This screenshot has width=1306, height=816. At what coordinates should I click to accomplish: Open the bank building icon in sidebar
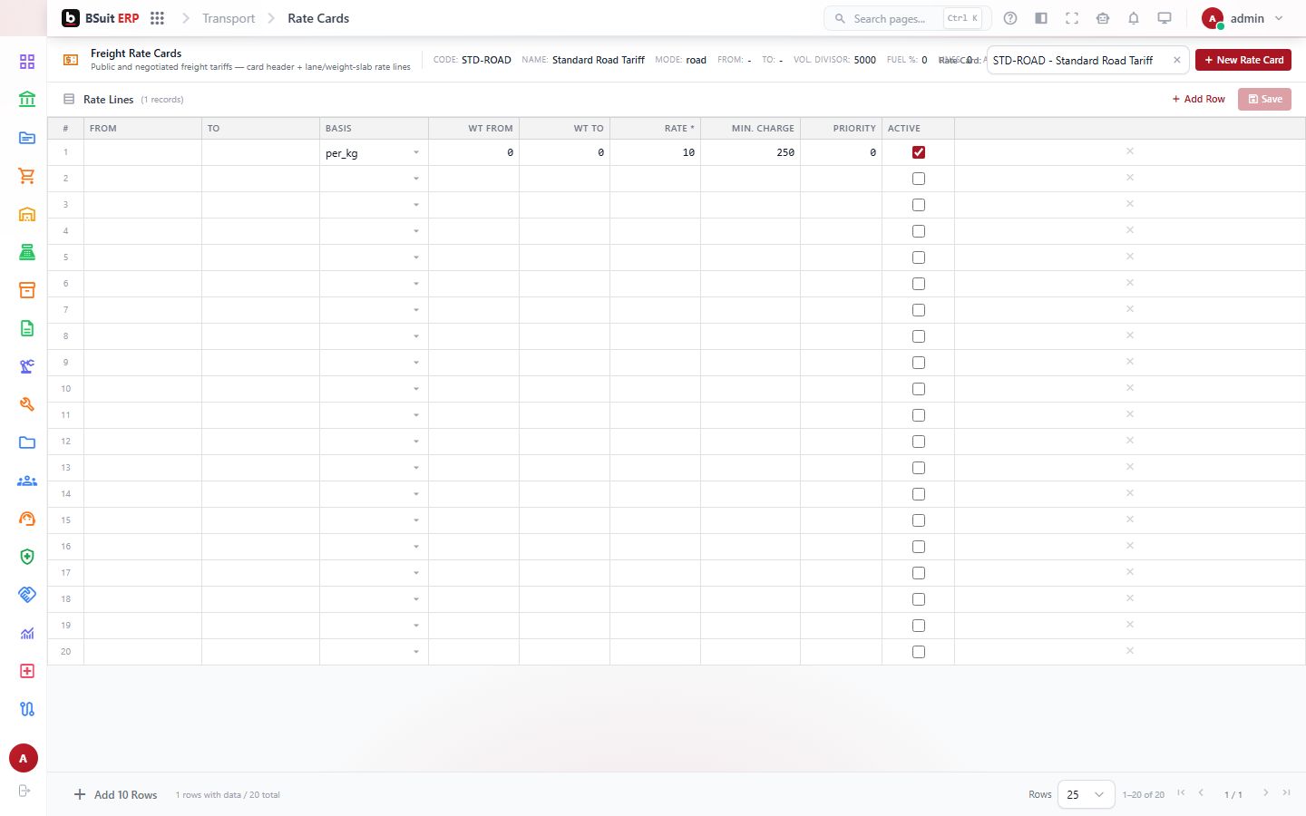[x=27, y=100]
